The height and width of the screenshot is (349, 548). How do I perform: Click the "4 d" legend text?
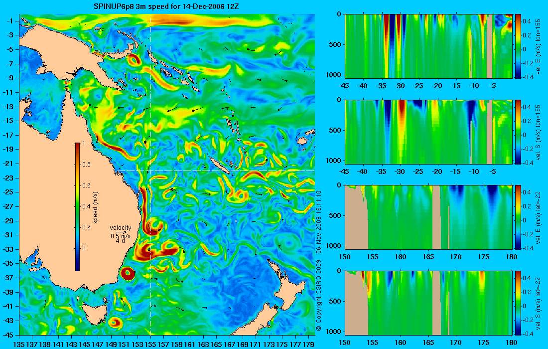pyautogui.click(x=120, y=241)
